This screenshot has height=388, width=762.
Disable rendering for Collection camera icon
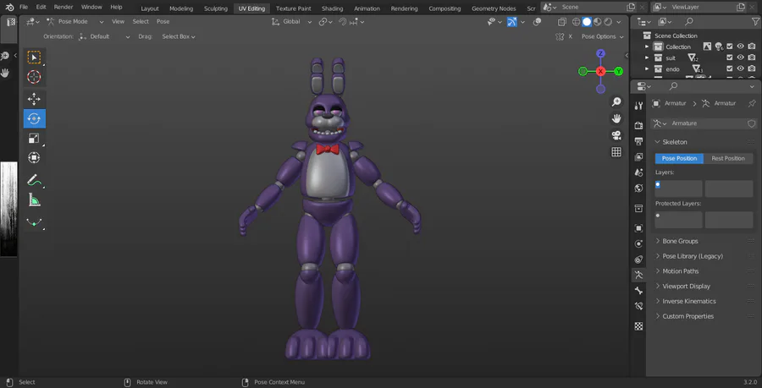751,46
